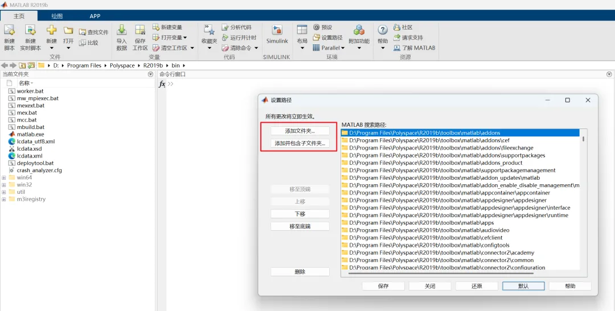Click 查找文件 in the toolbar
The image size is (615, 311).
(x=94, y=32)
